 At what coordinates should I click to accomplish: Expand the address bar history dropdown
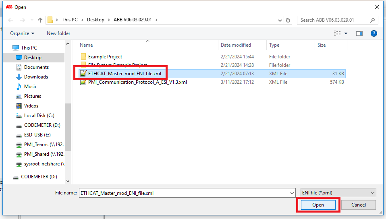coord(280,20)
